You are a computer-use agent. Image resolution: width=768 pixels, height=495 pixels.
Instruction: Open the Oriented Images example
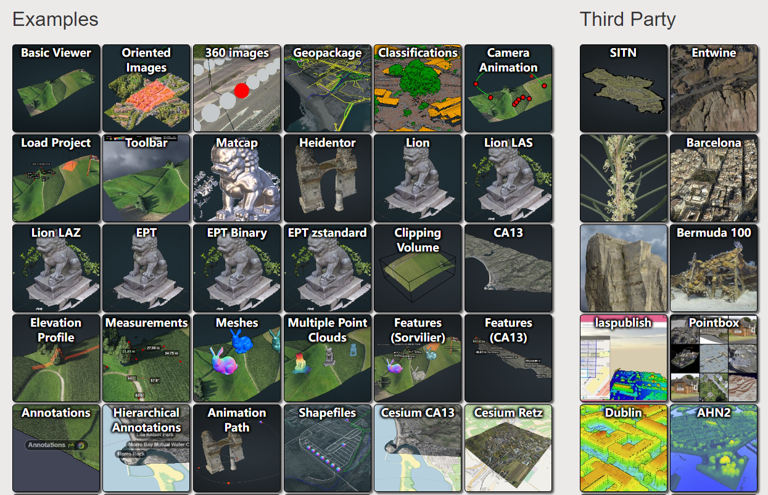146,88
